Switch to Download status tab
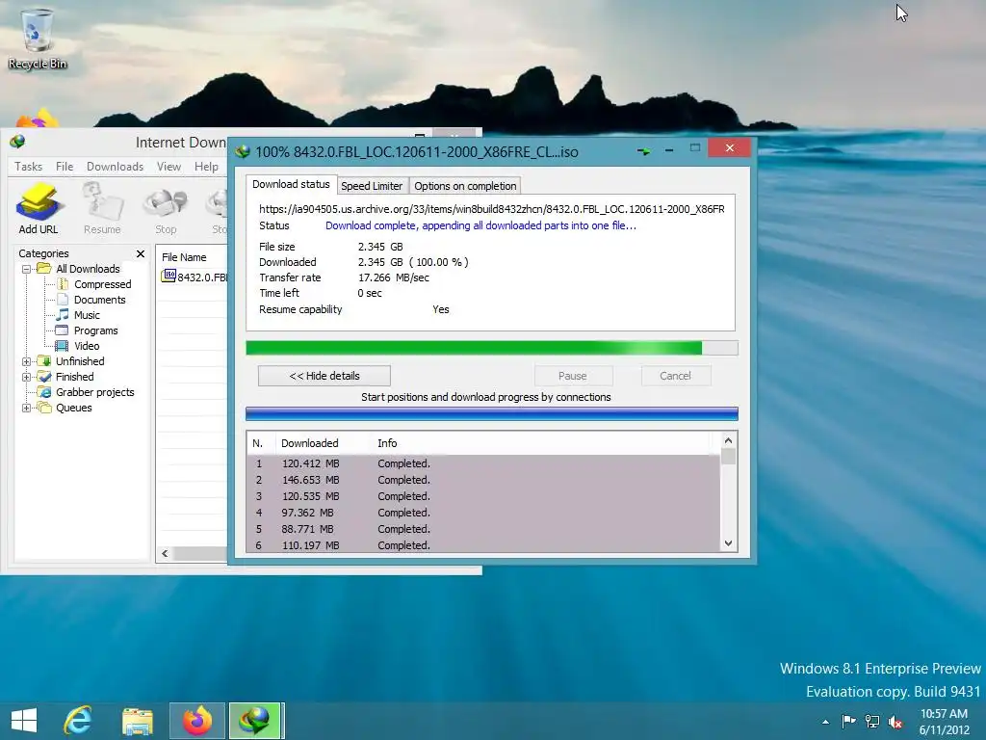This screenshot has width=986, height=740. tap(291, 184)
